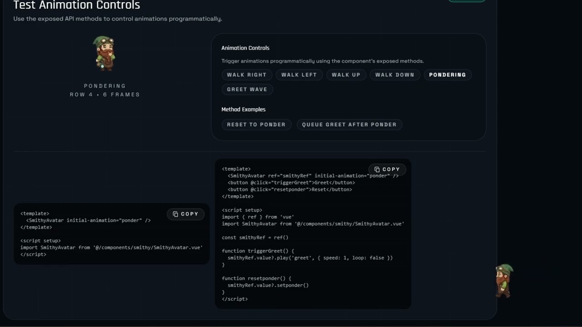Click the "Trigger animations programmatically" description

(322, 61)
